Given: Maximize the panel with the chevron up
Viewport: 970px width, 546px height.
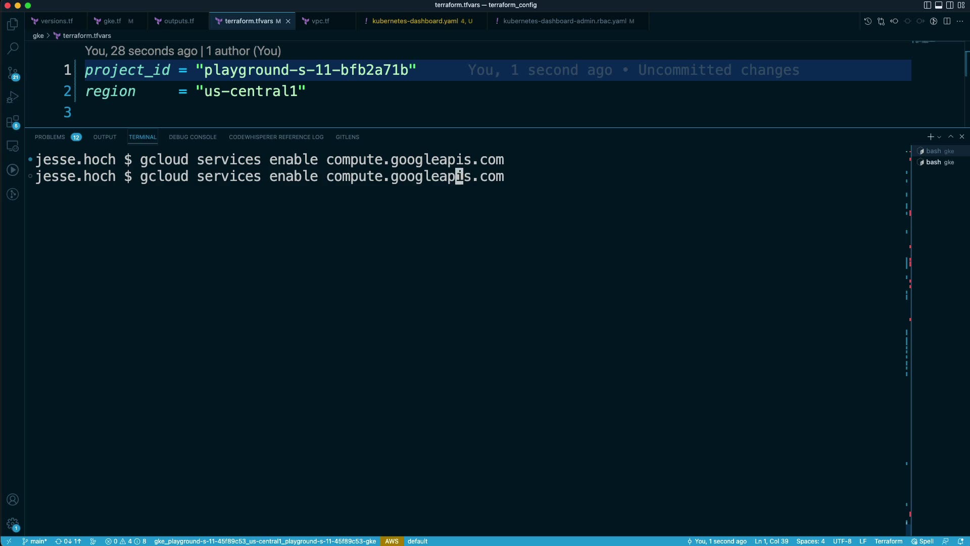Looking at the screenshot, I should click(x=951, y=137).
